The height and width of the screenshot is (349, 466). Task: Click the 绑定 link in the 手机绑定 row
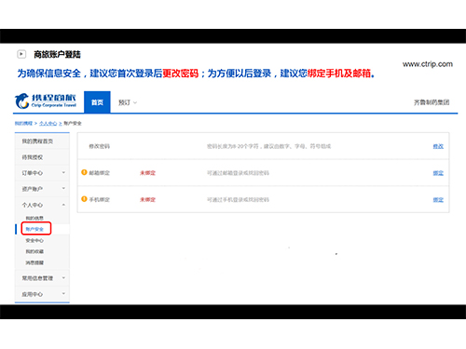438,199
